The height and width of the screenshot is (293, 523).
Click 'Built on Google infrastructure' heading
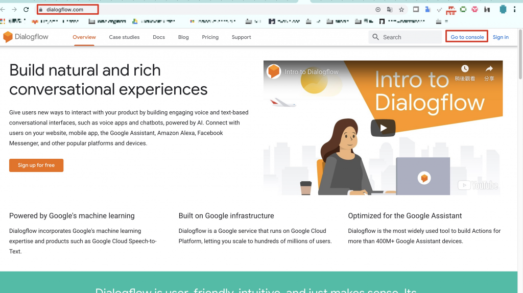point(226,216)
